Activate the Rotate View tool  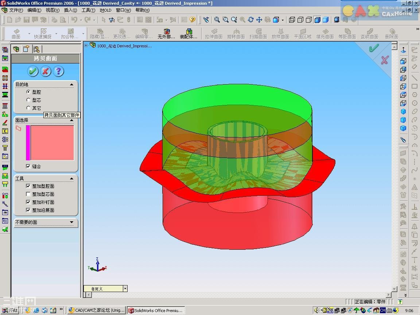click(251, 20)
